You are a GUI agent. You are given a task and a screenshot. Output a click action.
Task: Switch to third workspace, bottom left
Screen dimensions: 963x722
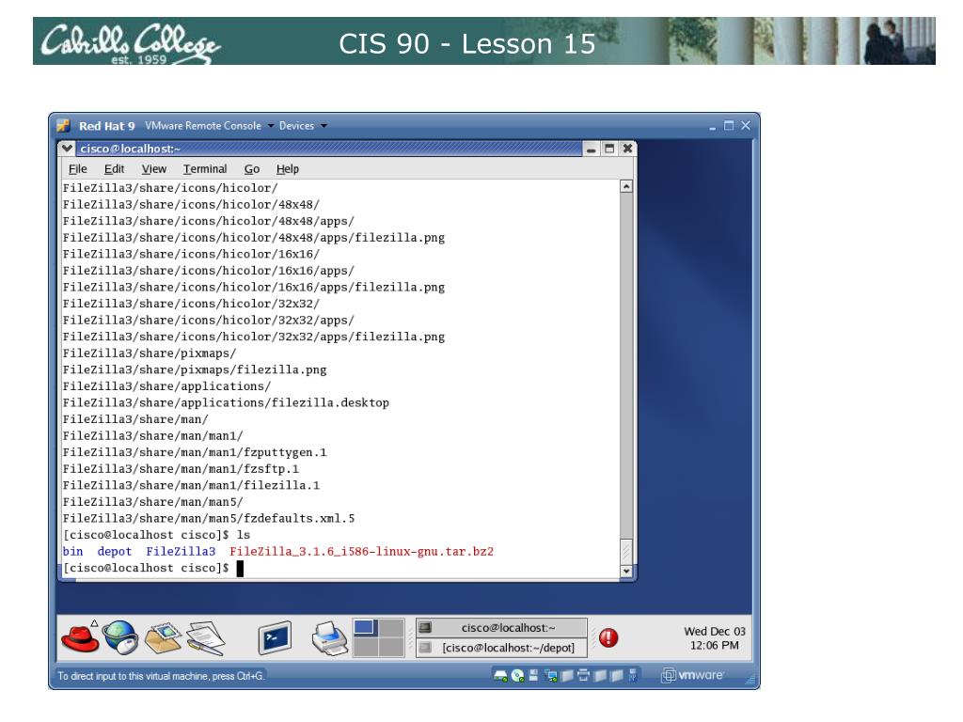point(365,647)
